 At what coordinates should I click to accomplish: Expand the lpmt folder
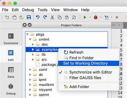click(x=30, y=80)
